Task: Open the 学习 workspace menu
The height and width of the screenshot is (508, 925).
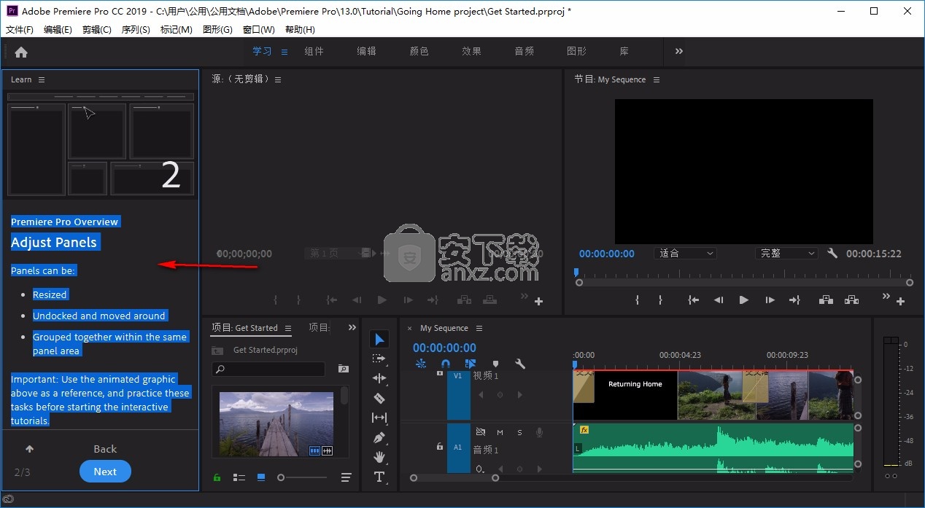Action: coord(285,51)
